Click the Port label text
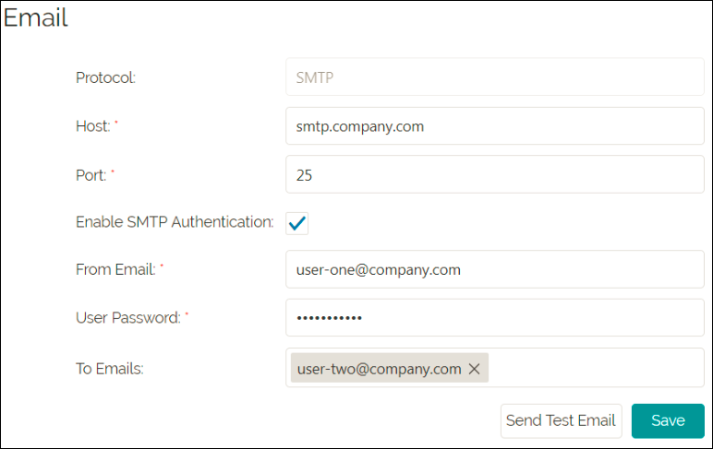 pos(91,174)
